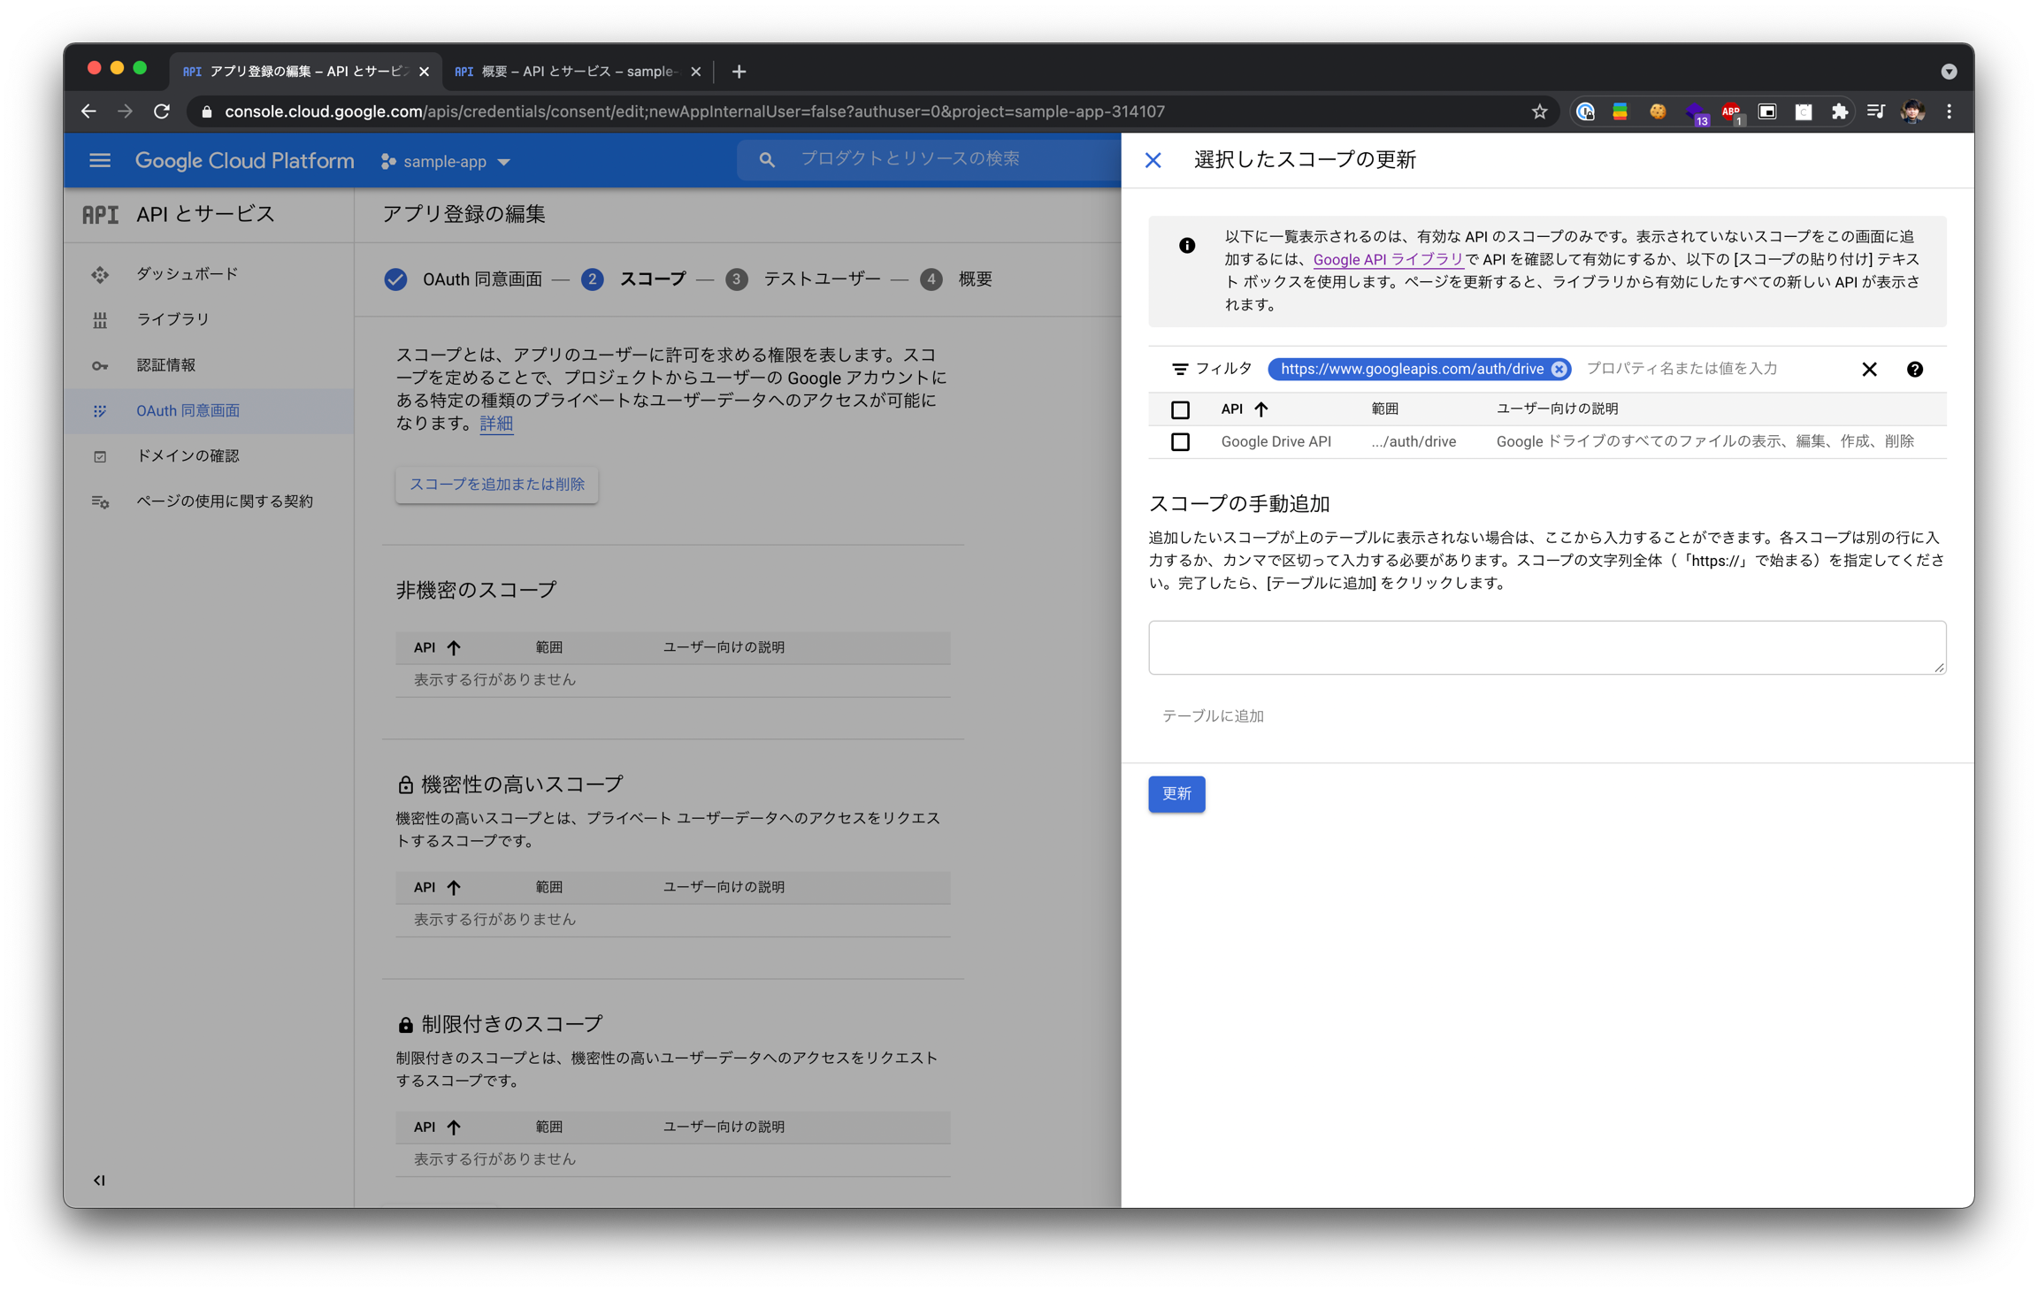Click the filter help question mark icon
This screenshot has width=2038, height=1292.
pos(1914,370)
